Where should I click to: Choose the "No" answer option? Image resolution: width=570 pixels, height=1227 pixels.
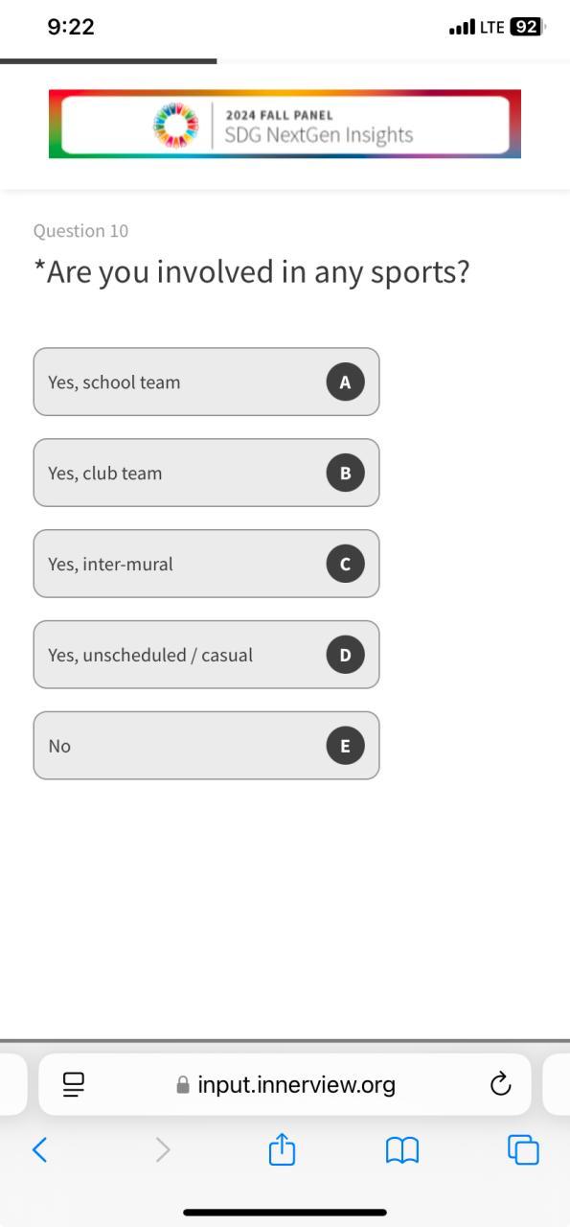[206, 745]
